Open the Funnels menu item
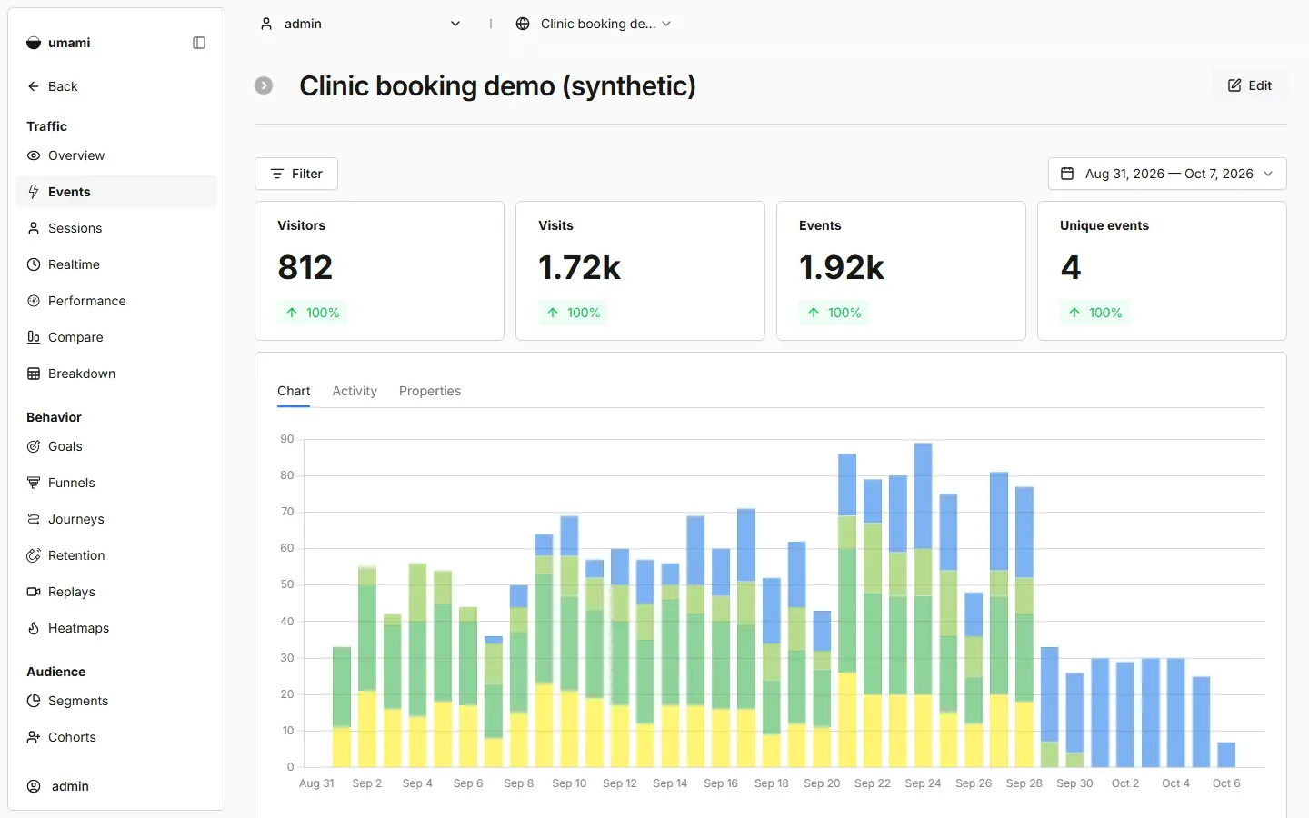1309x818 pixels. click(x=116, y=483)
